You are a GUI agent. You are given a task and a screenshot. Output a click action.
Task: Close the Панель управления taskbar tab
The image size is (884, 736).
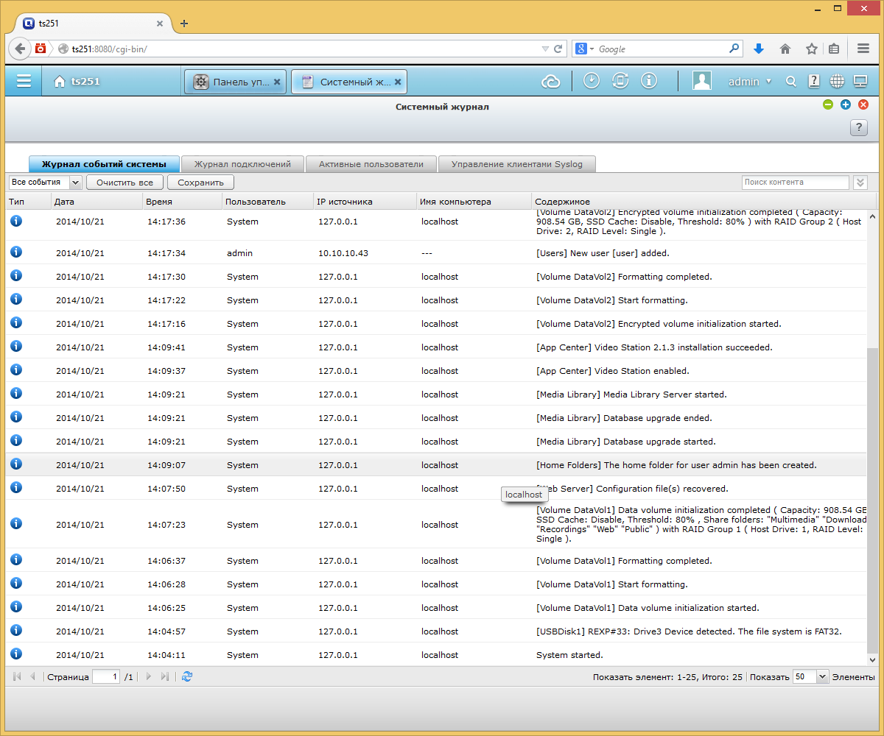click(x=277, y=82)
